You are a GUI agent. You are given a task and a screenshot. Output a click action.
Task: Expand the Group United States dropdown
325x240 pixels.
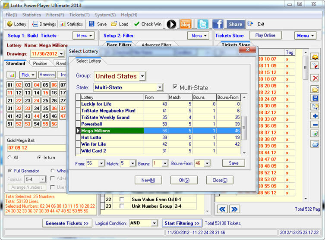pos(142,76)
